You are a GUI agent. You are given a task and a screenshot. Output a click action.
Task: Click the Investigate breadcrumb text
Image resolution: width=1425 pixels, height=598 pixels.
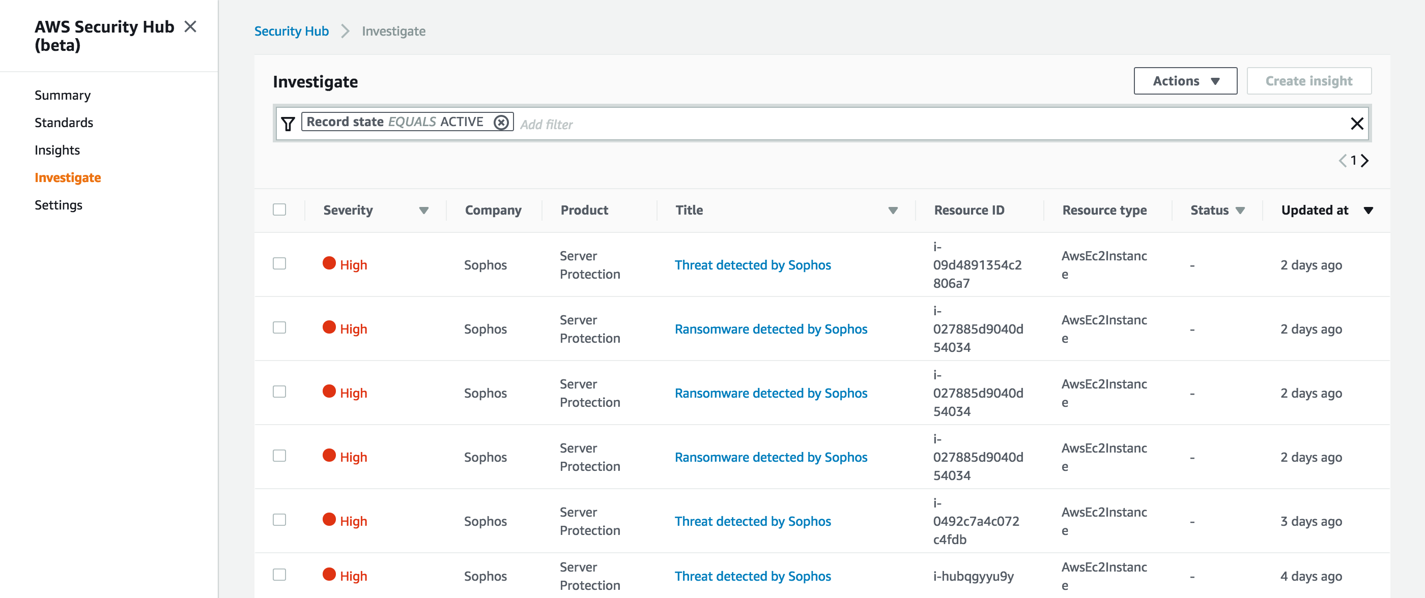(393, 31)
